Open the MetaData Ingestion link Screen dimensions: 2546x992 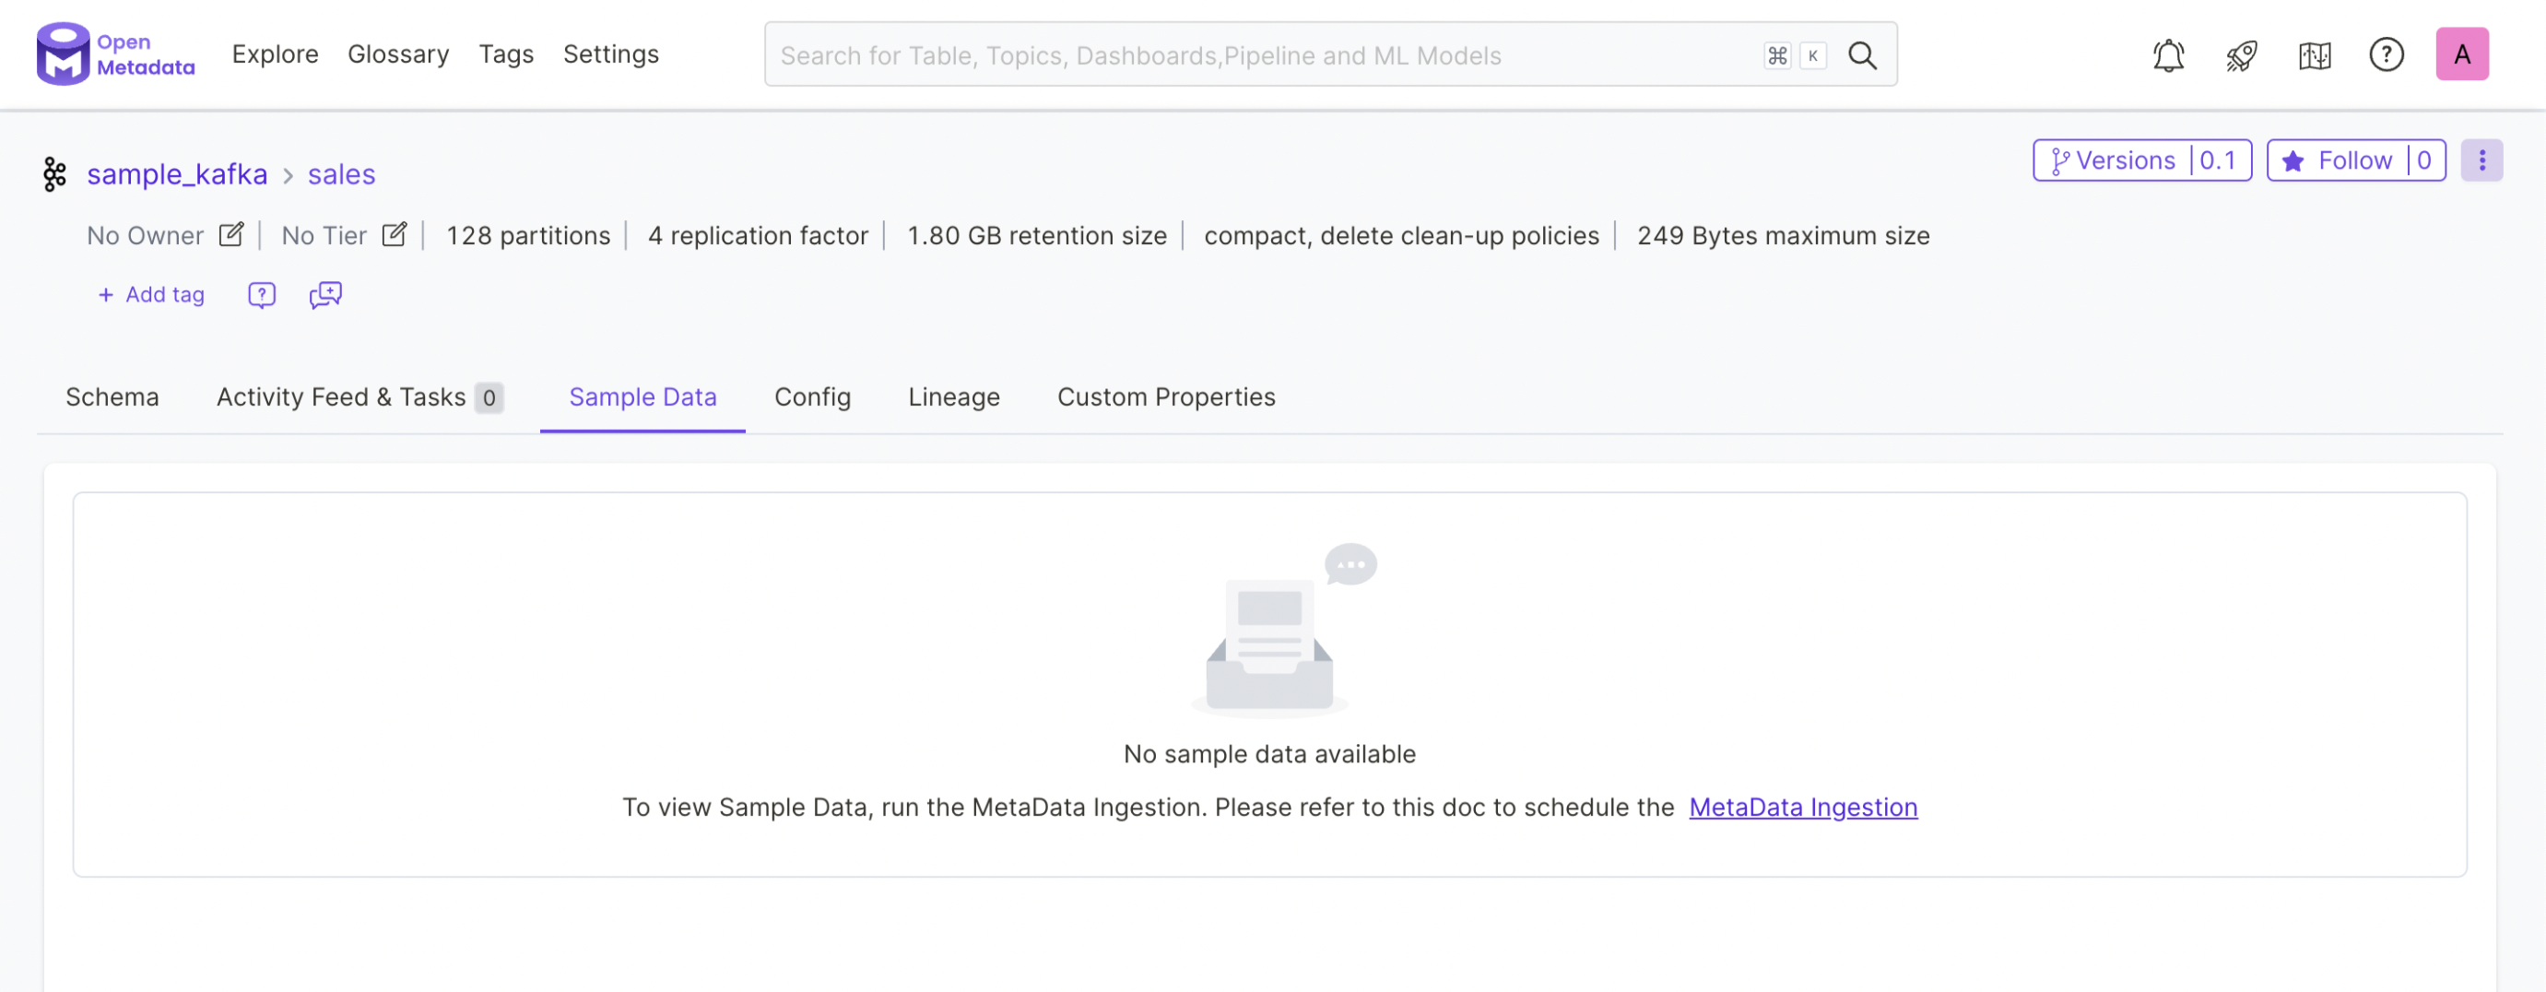[1803, 808]
